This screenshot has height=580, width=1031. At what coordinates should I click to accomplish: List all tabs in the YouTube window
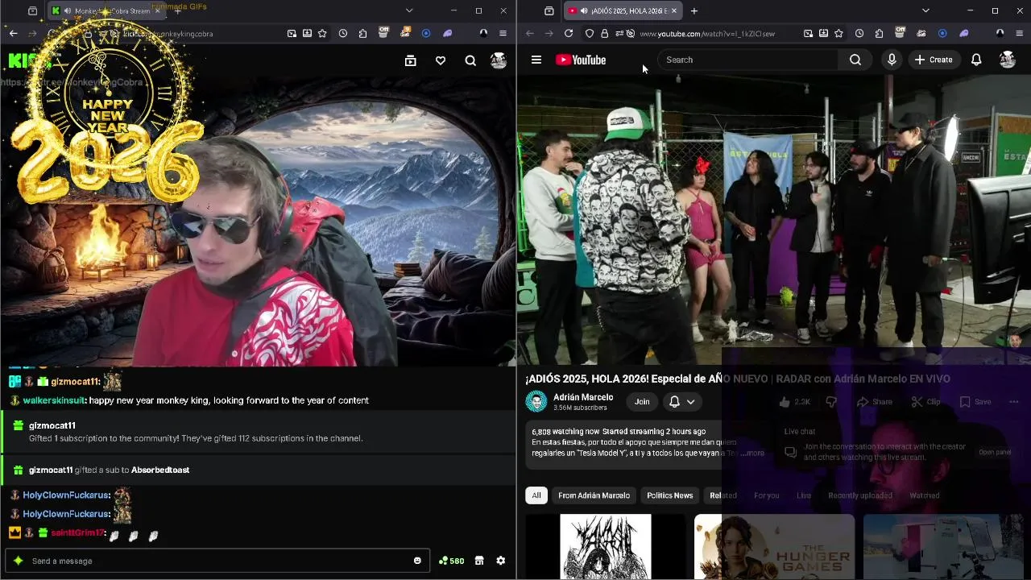(x=925, y=10)
